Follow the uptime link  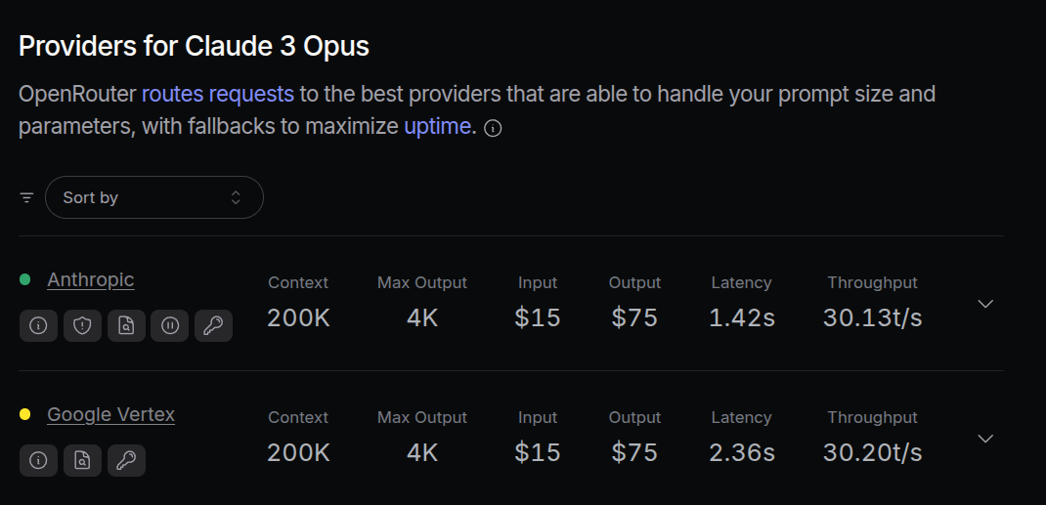click(437, 126)
